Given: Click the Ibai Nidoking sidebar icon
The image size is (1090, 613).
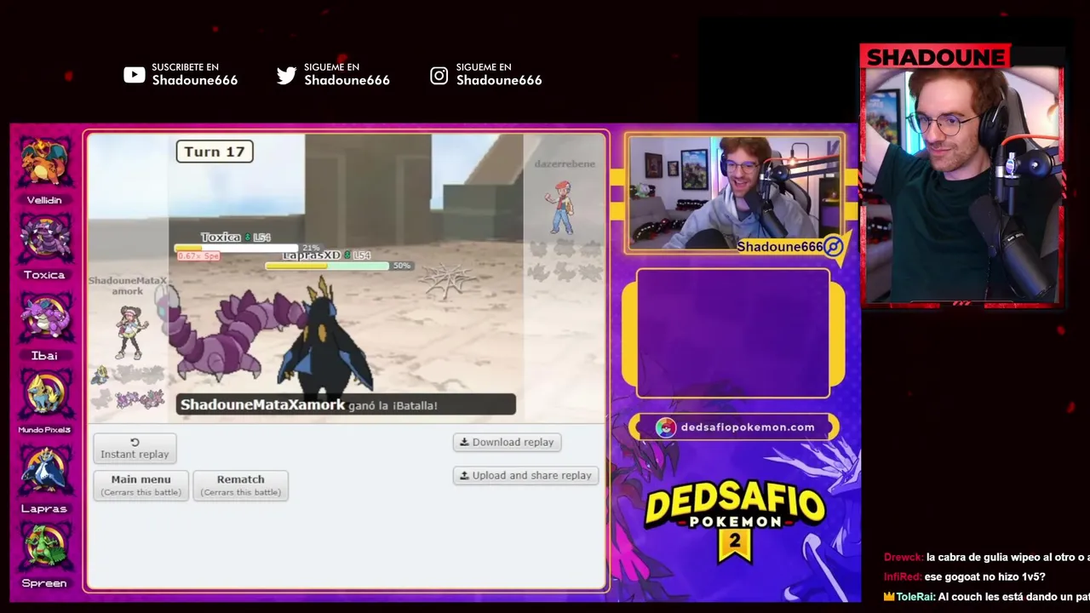Looking at the screenshot, I should coord(44,318).
